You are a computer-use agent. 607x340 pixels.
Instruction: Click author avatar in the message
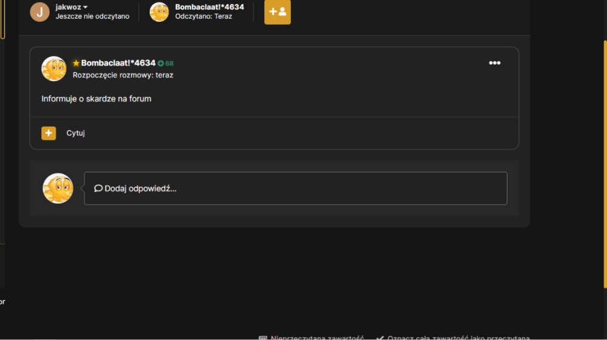pos(54,68)
